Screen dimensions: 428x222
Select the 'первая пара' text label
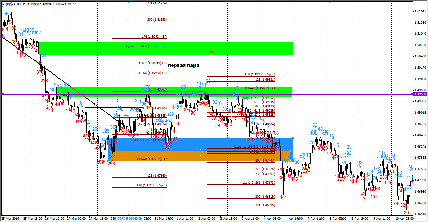184,65
